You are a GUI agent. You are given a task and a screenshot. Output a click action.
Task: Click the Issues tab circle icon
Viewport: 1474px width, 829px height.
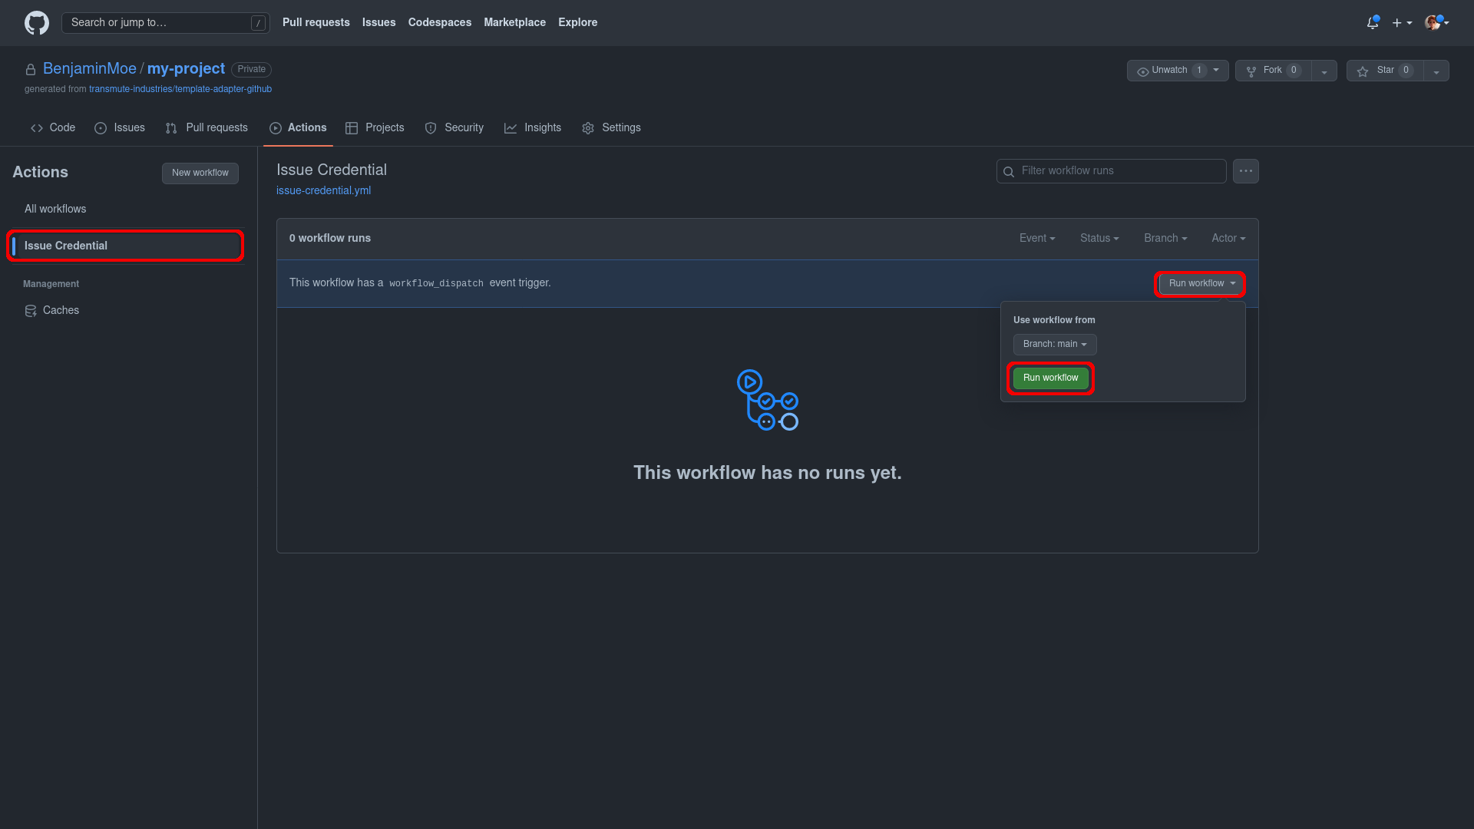click(x=101, y=128)
